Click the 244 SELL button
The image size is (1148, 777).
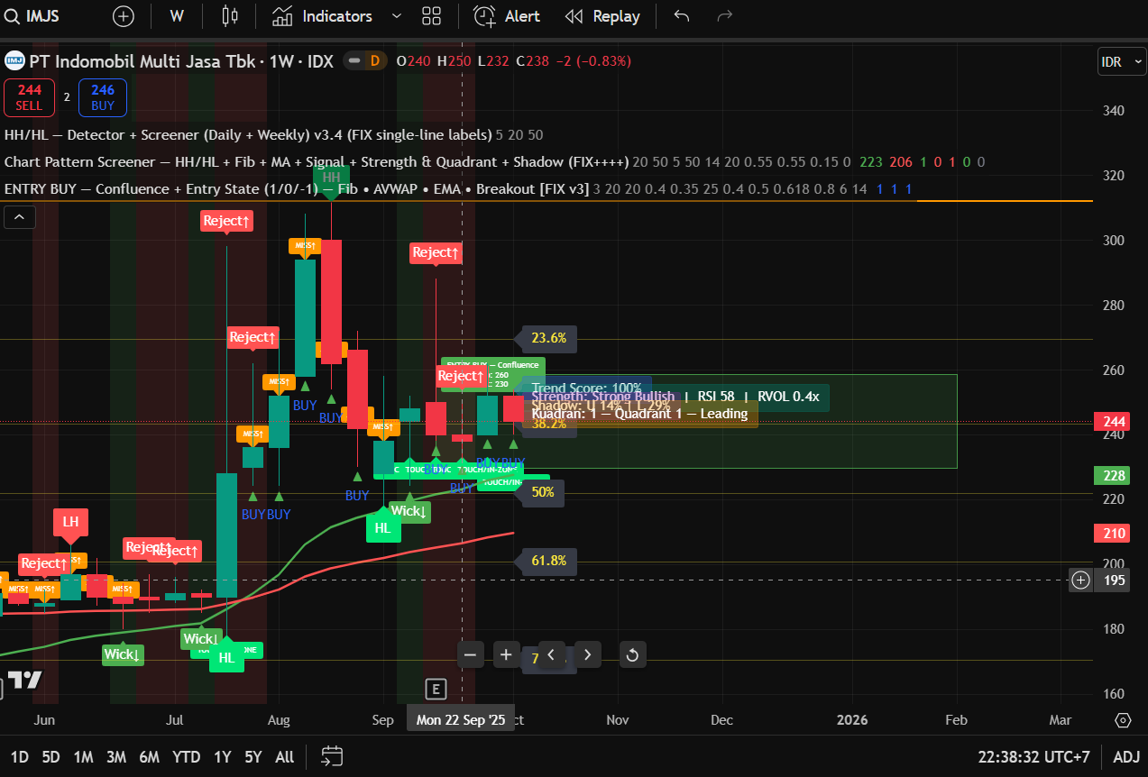click(x=29, y=97)
